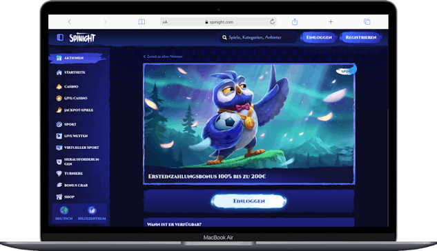The width and height of the screenshot is (437, 251).
Task: Click the Einloggen button in the header
Action: coord(319,37)
